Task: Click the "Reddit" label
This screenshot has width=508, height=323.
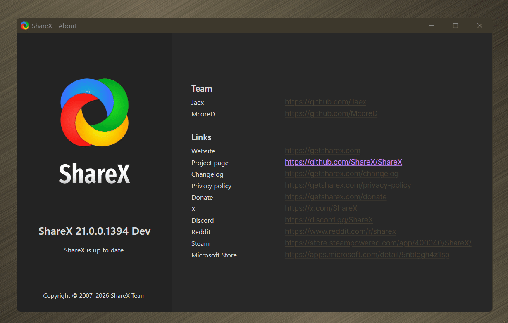Action: [201, 232]
